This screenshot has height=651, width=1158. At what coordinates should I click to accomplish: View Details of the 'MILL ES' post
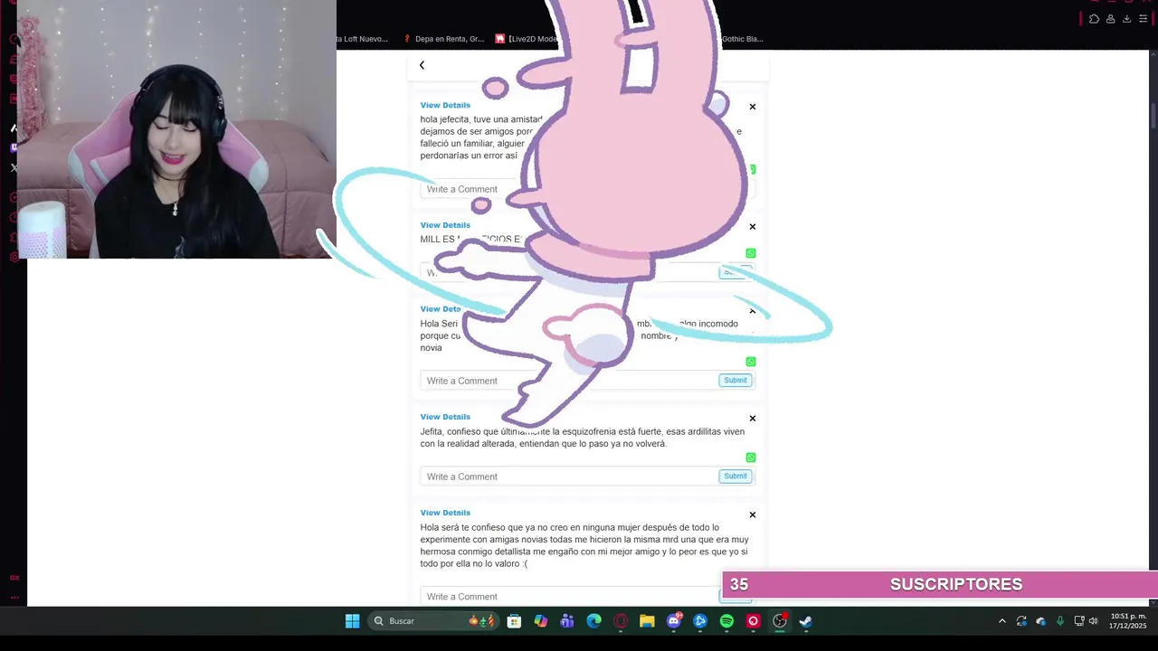point(445,225)
